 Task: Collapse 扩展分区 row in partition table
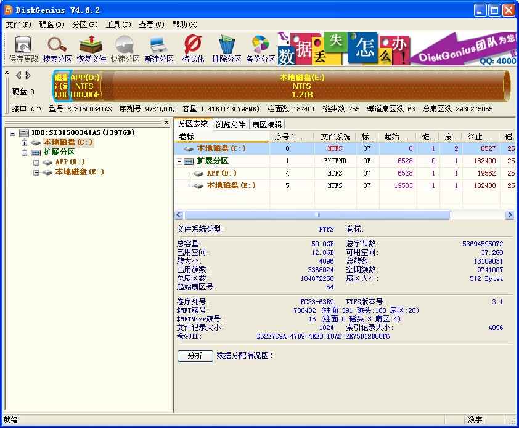179,161
